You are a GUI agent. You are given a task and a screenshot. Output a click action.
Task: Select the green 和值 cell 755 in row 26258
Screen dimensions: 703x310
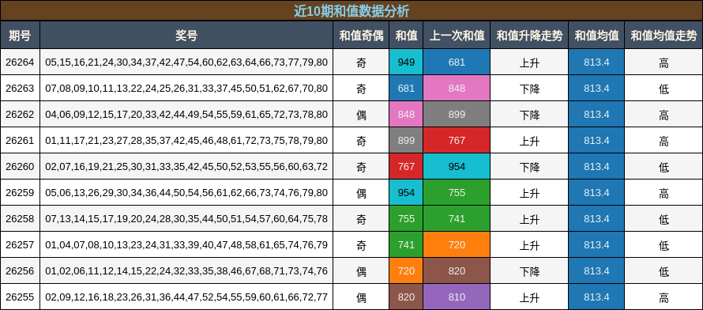tap(406, 218)
